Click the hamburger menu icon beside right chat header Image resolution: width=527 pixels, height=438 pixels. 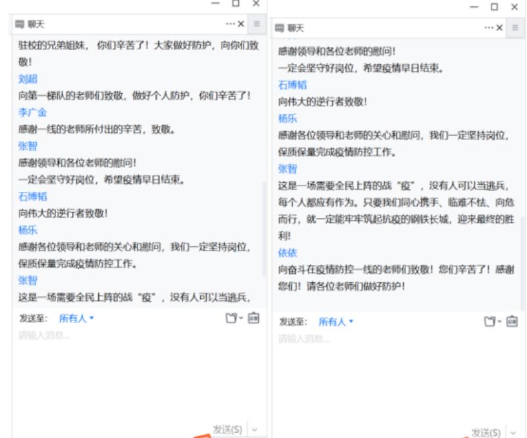click(x=515, y=27)
